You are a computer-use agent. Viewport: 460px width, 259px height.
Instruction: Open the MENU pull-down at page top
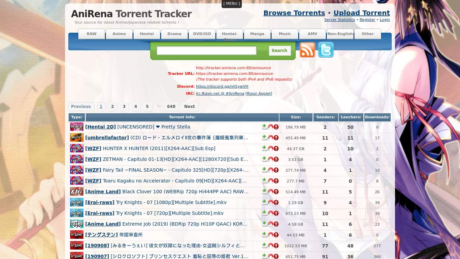pos(232,4)
